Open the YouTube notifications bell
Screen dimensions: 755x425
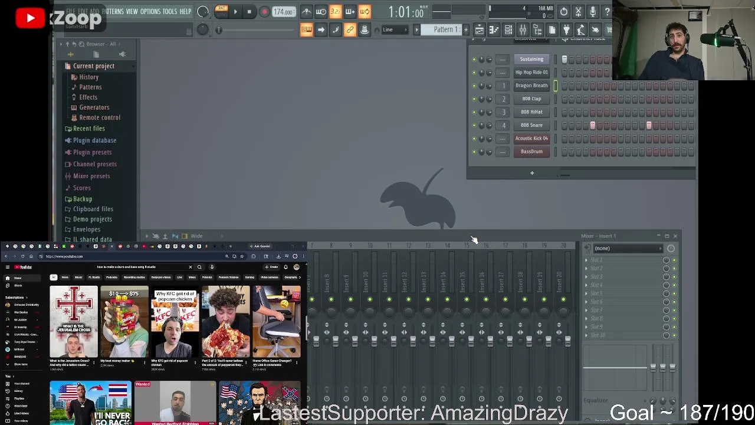click(x=285, y=267)
